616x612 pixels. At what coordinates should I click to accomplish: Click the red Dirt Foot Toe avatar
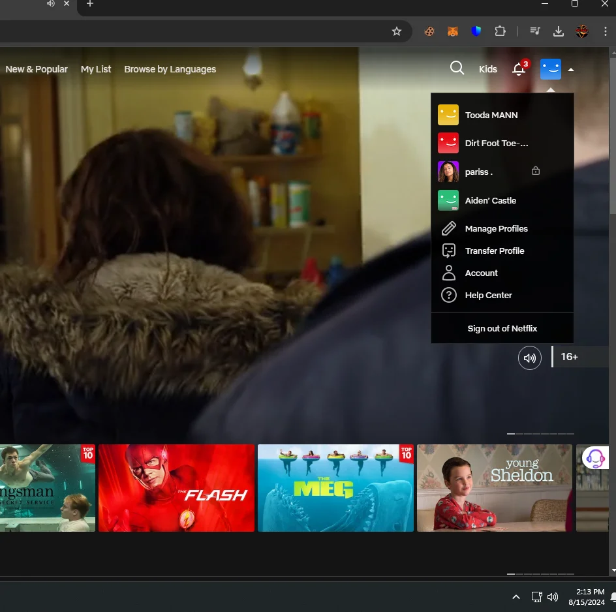448,143
